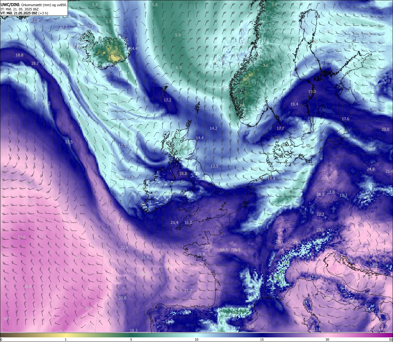393x342 pixels.
Task: Click the 5.8 value at the top left
Action: point(95,5)
